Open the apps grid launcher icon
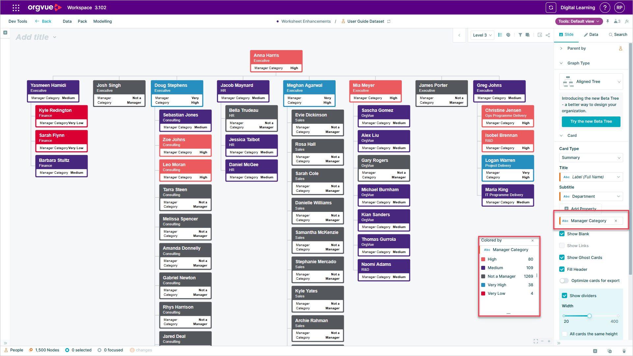Viewport: 633px width, 356px height. tap(16, 8)
